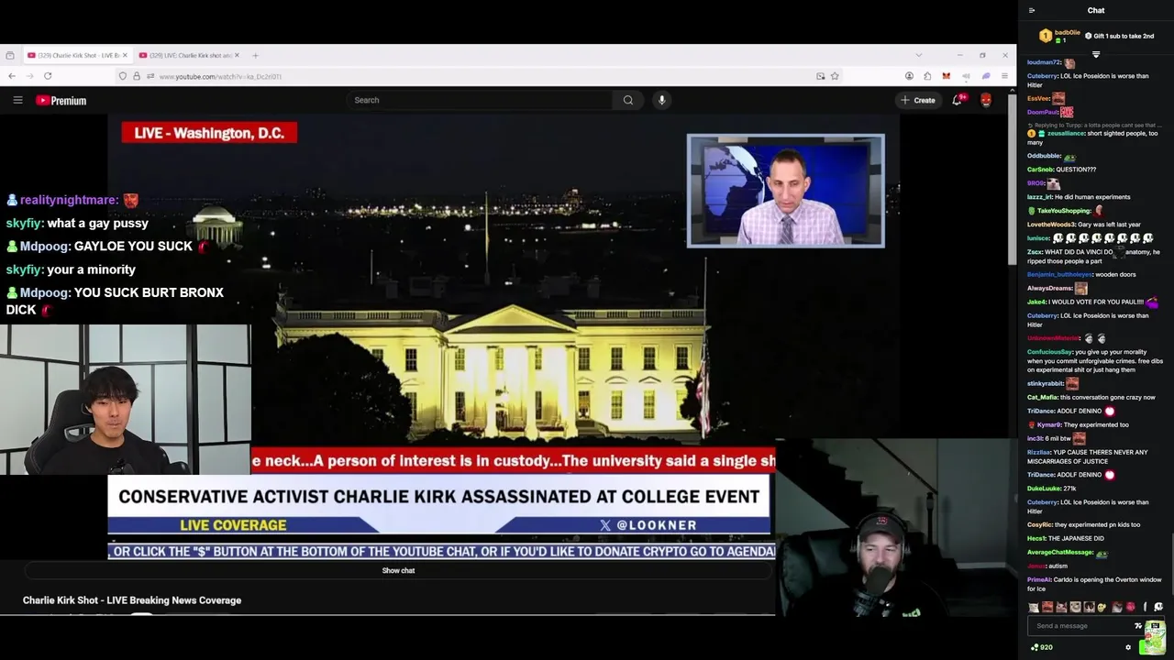Open the emote picker icon in message box
1174x660 pixels.
coord(1138,626)
